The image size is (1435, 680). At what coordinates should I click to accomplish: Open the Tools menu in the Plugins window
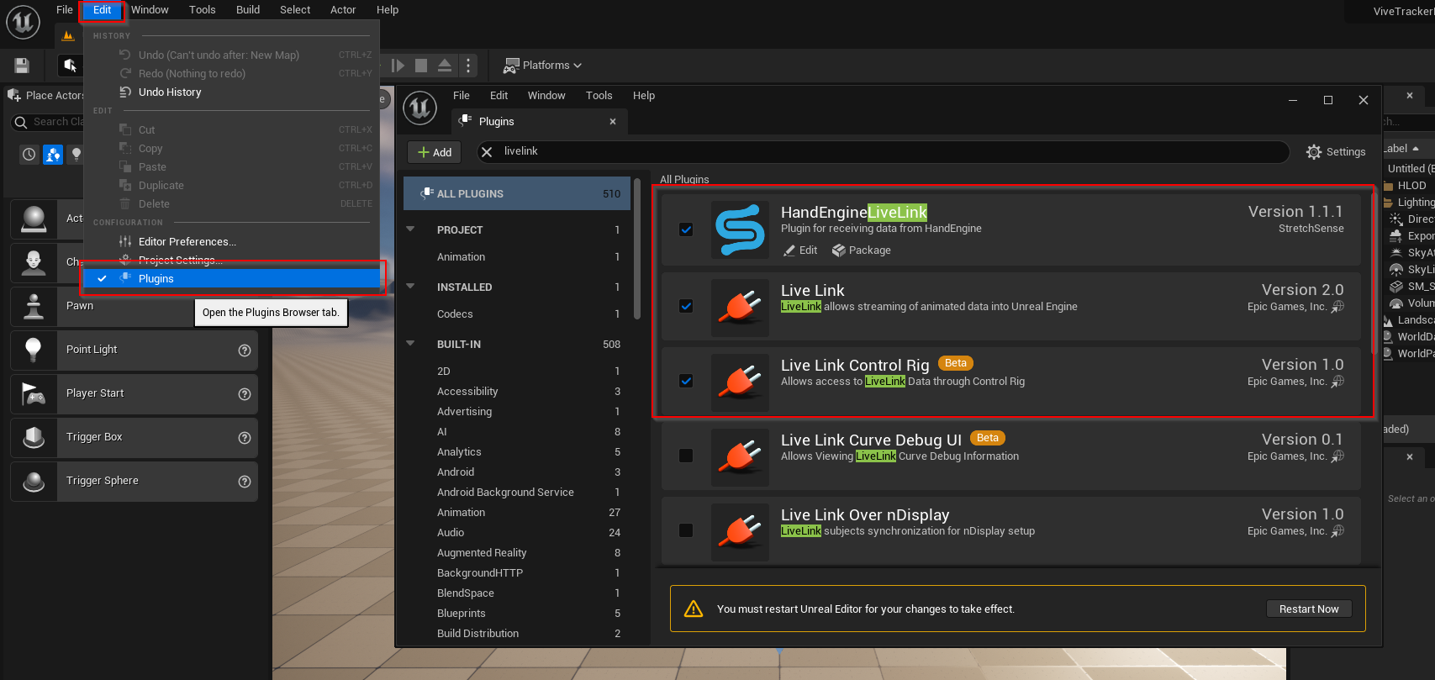(x=599, y=96)
